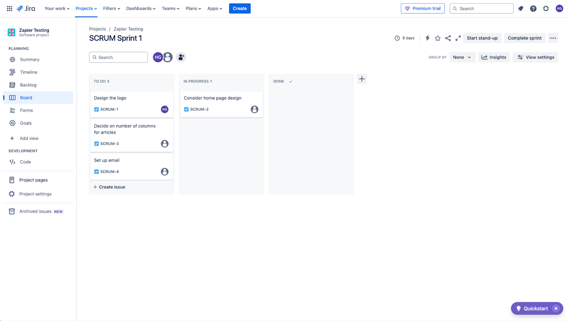Image resolution: width=569 pixels, height=321 pixels.
Task: Open the help question mark icon
Action: pyautogui.click(x=533, y=9)
